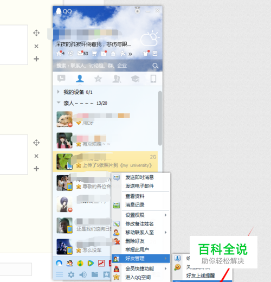Switch to the graduation cap tab
Screen dimensions: 271x282
pos(135,79)
